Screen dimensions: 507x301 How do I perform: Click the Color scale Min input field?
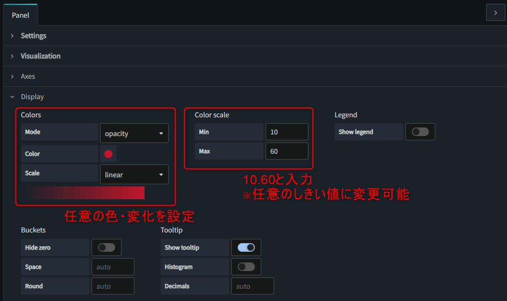(x=287, y=132)
